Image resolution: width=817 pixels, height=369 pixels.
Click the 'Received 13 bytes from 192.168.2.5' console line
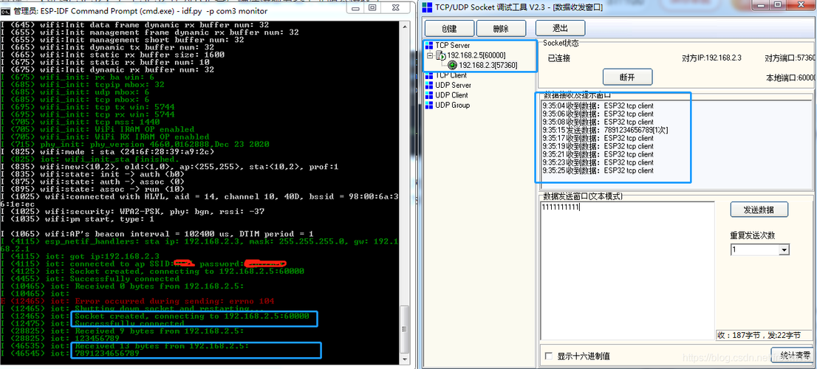(125, 346)
